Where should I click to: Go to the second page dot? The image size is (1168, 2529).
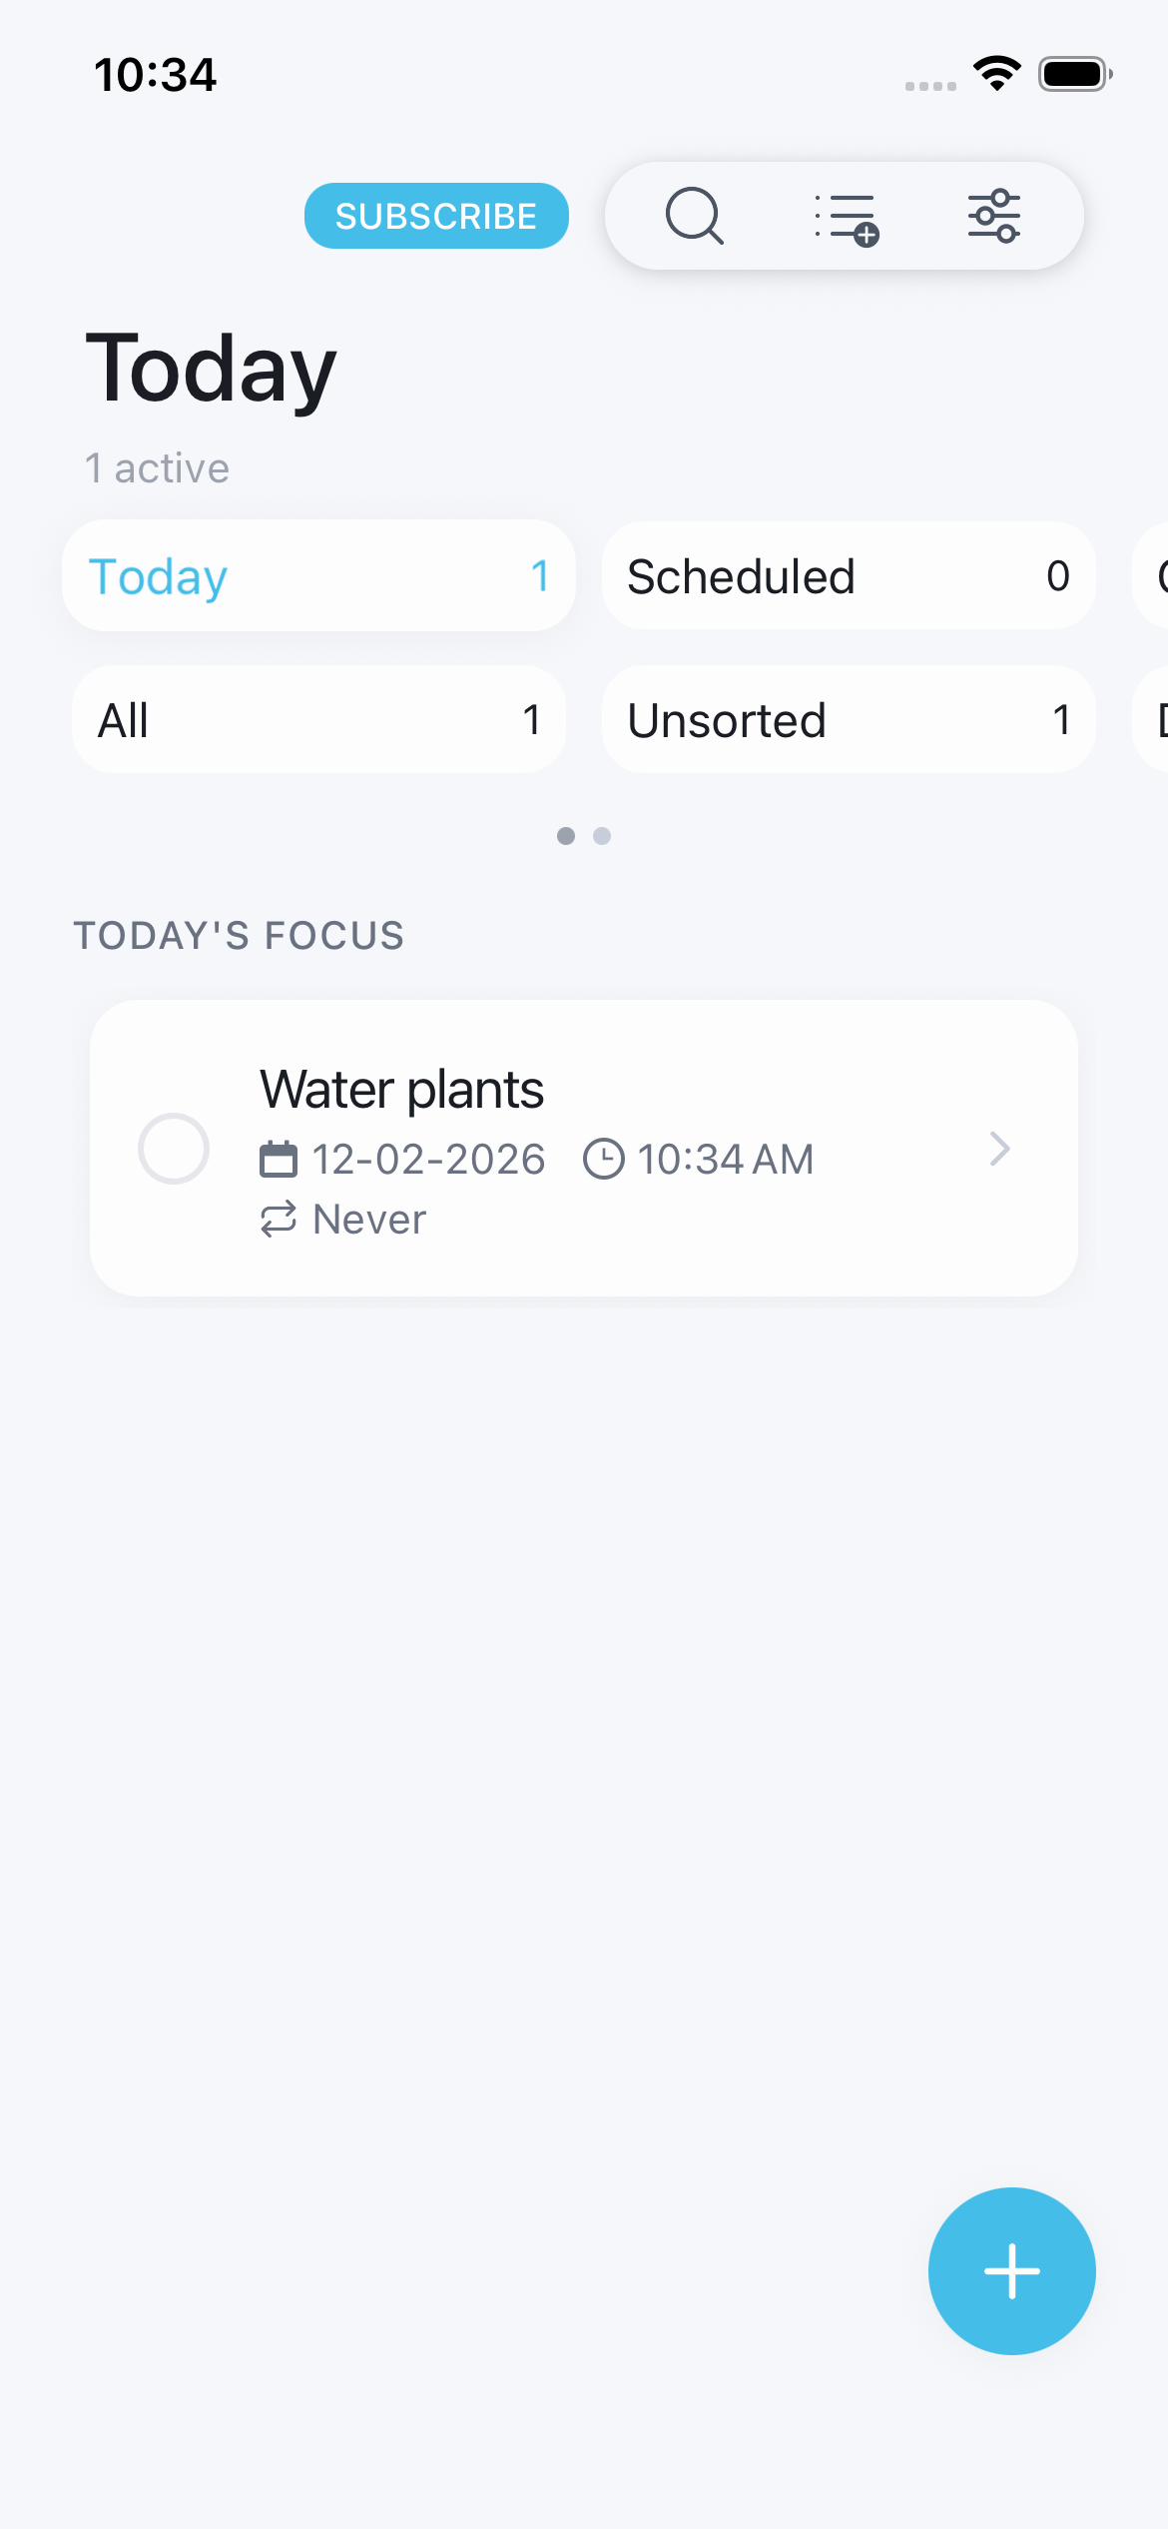(602, 836)
